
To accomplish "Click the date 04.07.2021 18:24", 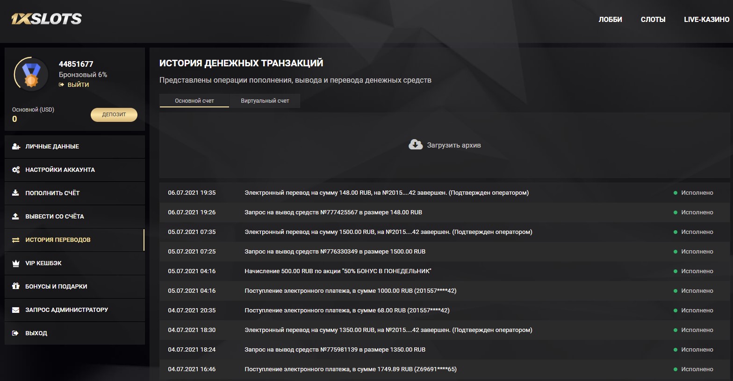I will point(192,349).
